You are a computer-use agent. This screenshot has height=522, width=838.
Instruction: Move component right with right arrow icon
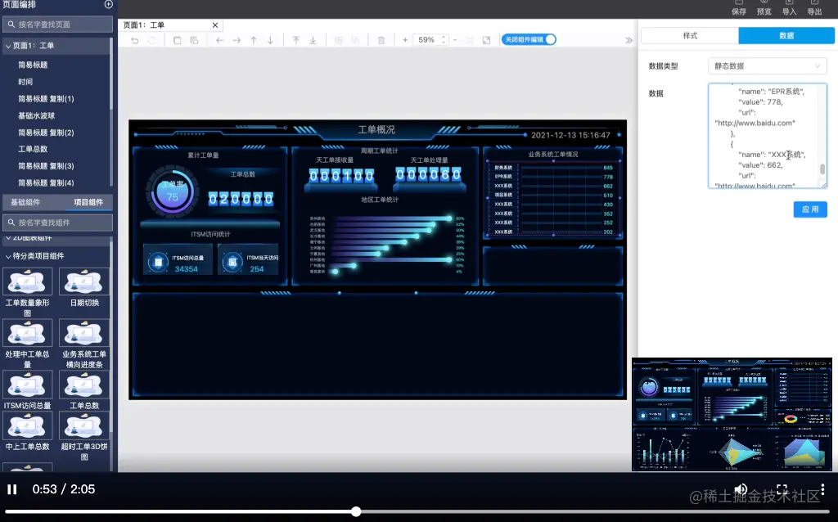[x=237, y=40]
